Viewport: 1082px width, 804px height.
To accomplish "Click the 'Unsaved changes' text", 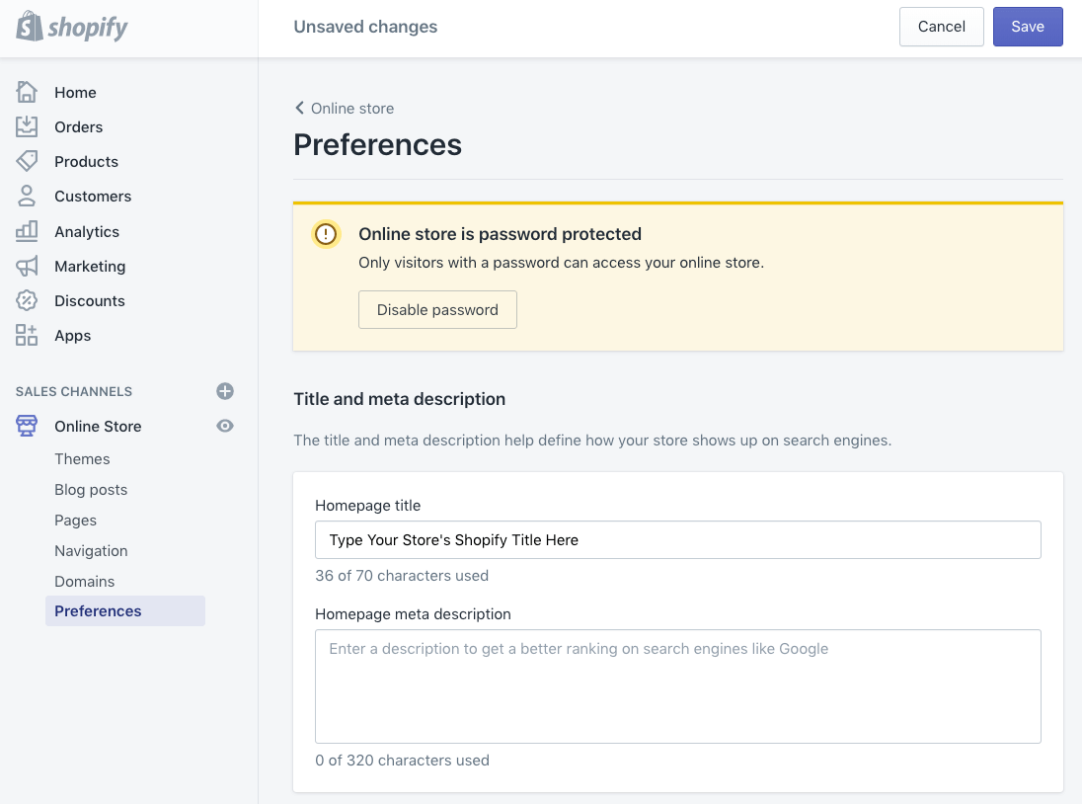I will coord(365,27).
